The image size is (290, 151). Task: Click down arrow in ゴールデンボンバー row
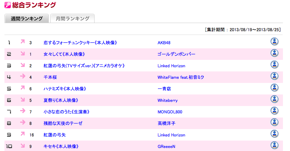[23, 53]
